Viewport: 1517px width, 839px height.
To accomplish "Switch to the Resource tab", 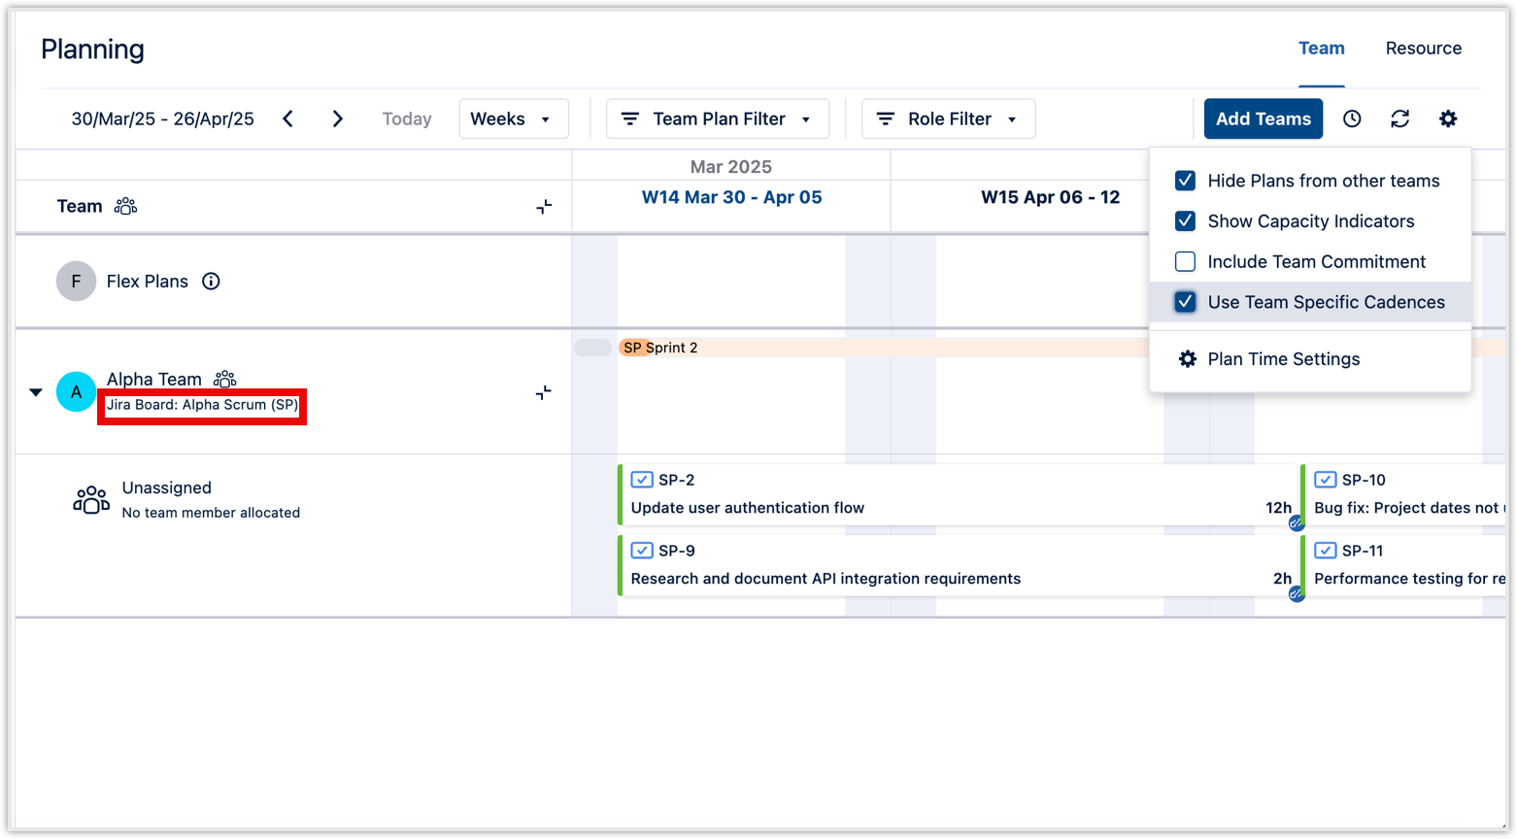I will click(x=1424, y=48).
